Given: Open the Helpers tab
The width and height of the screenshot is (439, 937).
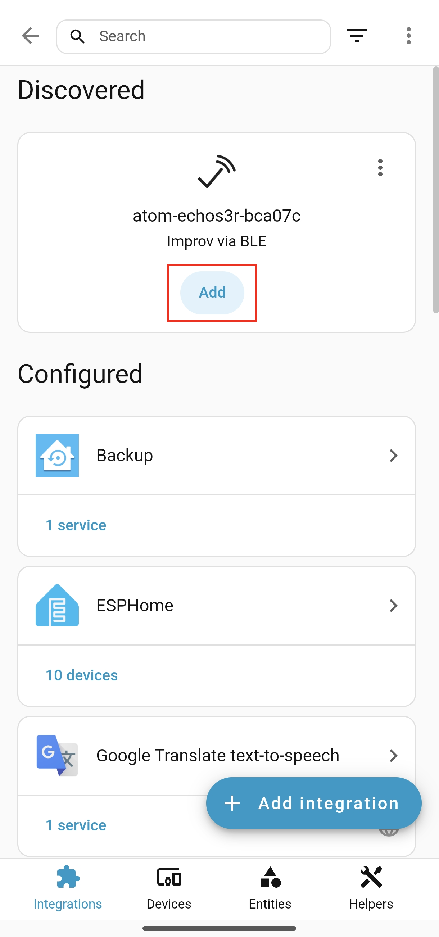Looking at the screenshot, I should 371,888.
